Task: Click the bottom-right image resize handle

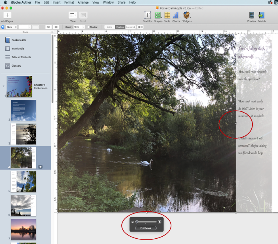Action: pyautogui.click(x=236, y=212)
